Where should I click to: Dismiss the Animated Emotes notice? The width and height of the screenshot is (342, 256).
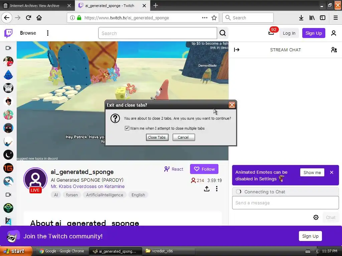(x=332, y=172)
